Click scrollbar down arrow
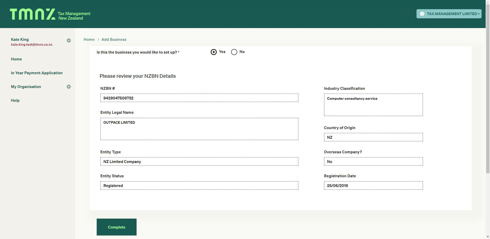The image size is (490, 239). pos(488,237)
